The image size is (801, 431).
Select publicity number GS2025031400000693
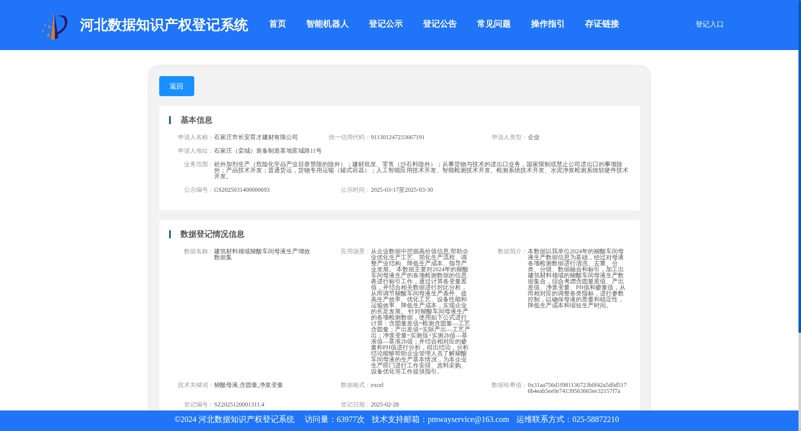coord(242,190)
